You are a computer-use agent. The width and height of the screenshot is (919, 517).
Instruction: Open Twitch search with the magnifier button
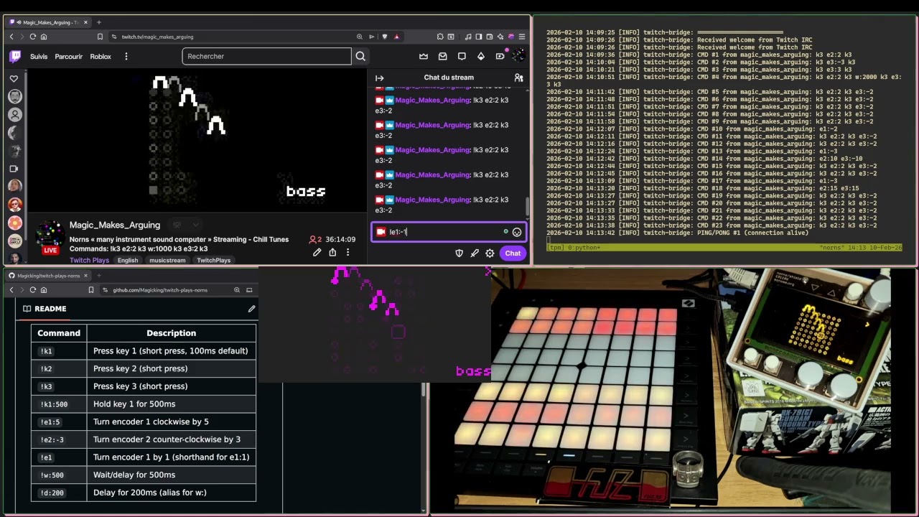(x=360, y=56)
